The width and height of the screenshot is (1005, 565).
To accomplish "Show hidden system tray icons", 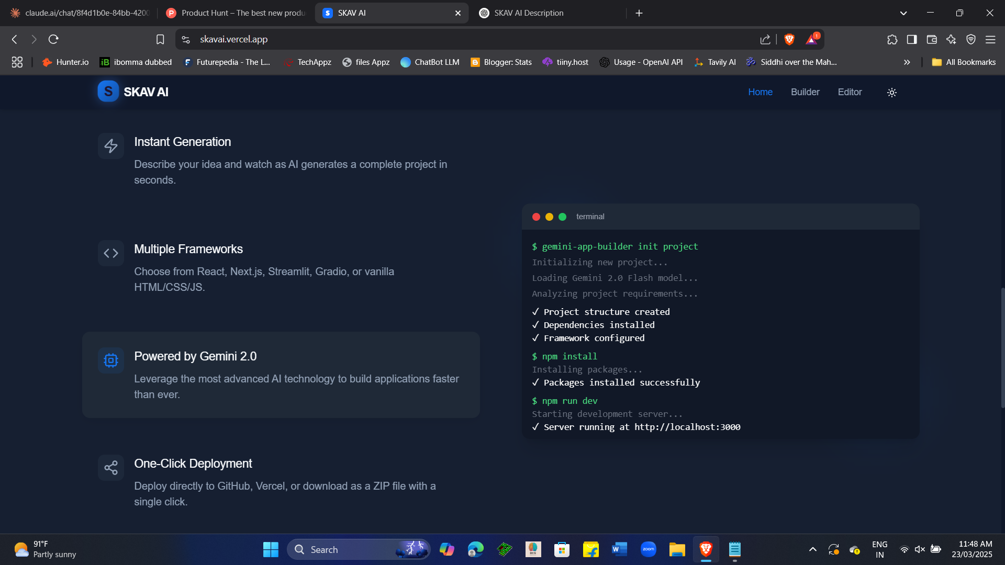I will [813, 549].
